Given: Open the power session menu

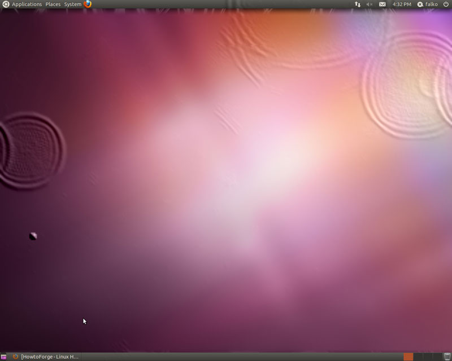Looking at the screenshot, I should point(446,5).
